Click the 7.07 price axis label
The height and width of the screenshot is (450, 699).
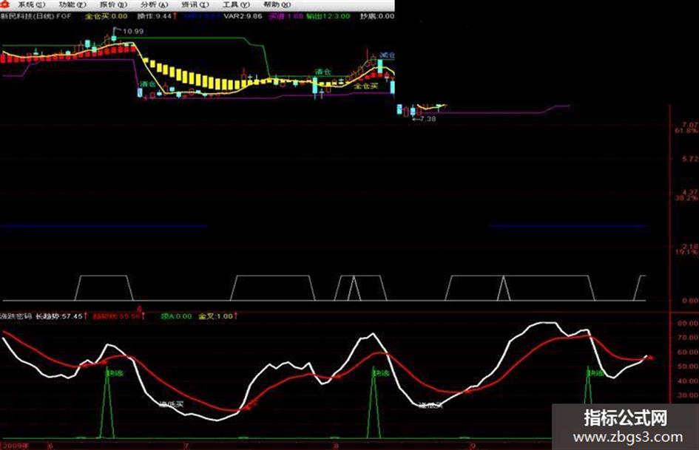pos(690,125)
